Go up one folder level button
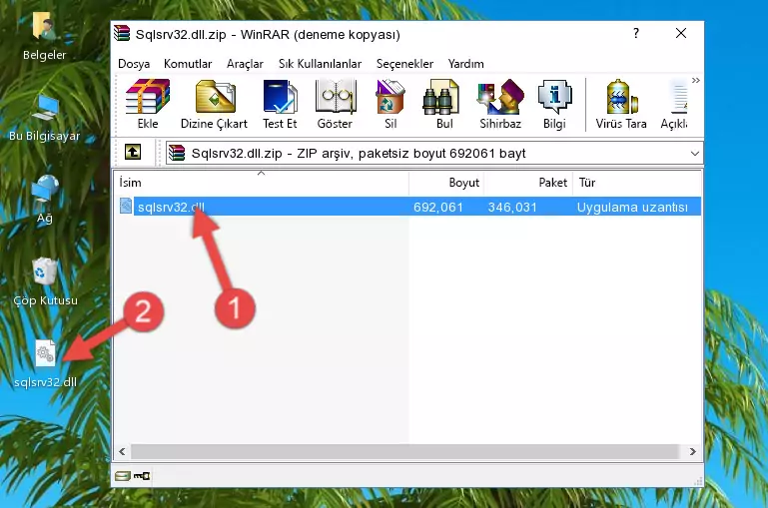Screen dimensions: 768x508 133,153
